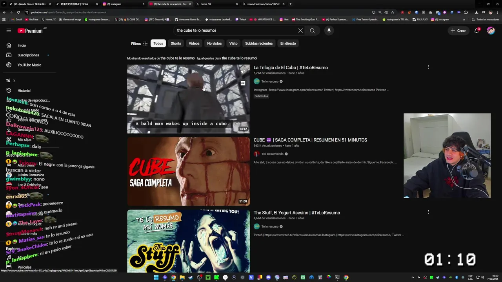Reload the page with the refresh icon
This screenshot has width=502, height=282.
coord(18,12)
